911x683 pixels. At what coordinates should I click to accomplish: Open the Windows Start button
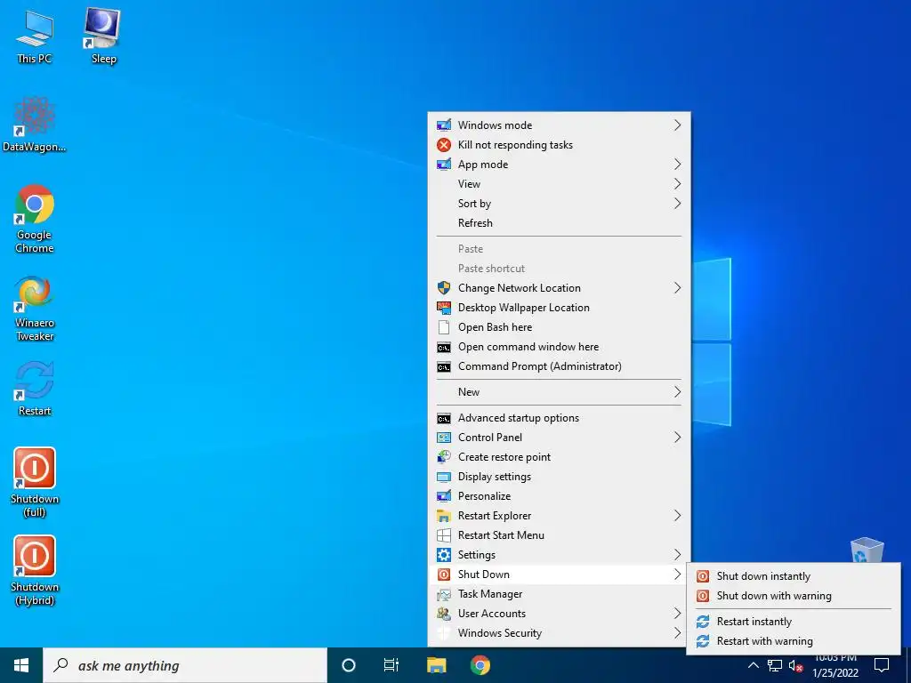(21, 665)
